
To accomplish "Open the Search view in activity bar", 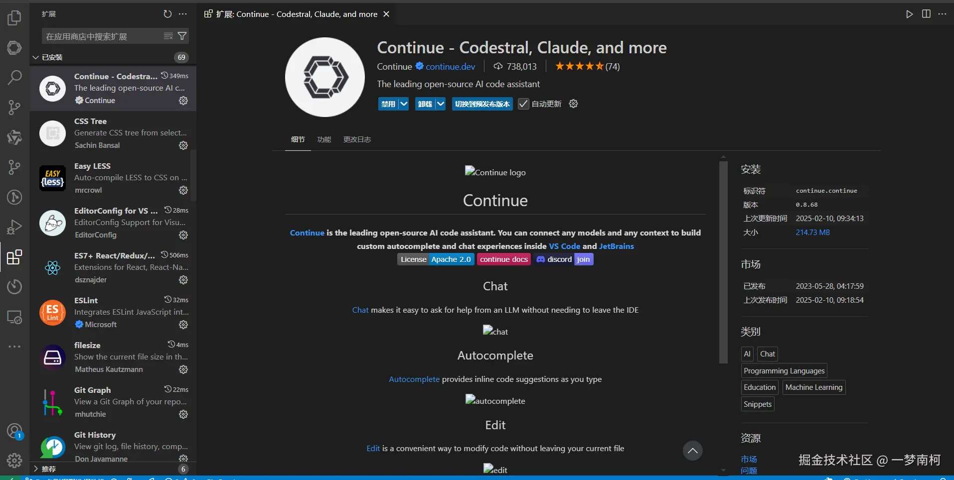I will [x=14, y=77].
